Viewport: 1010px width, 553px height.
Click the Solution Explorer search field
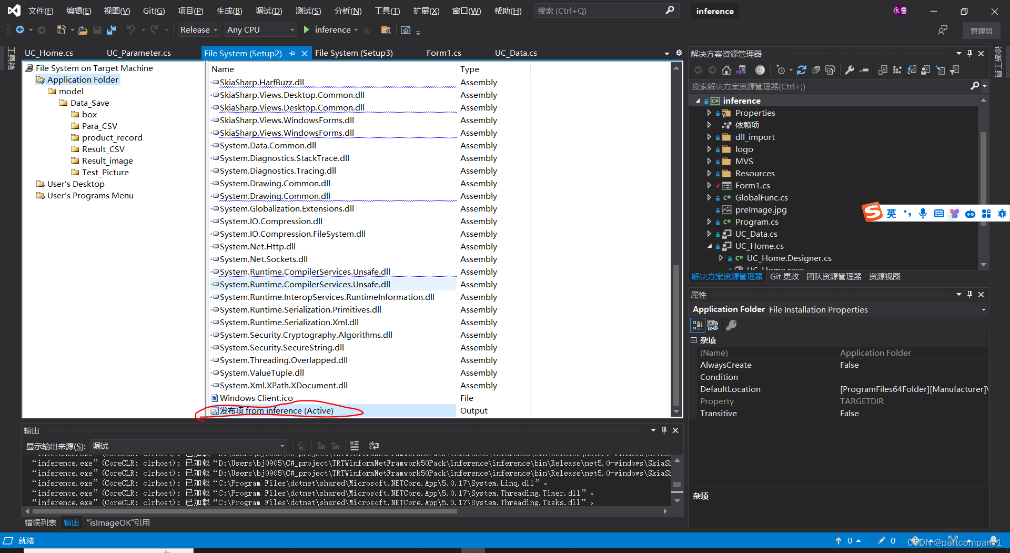click(838, 86)
